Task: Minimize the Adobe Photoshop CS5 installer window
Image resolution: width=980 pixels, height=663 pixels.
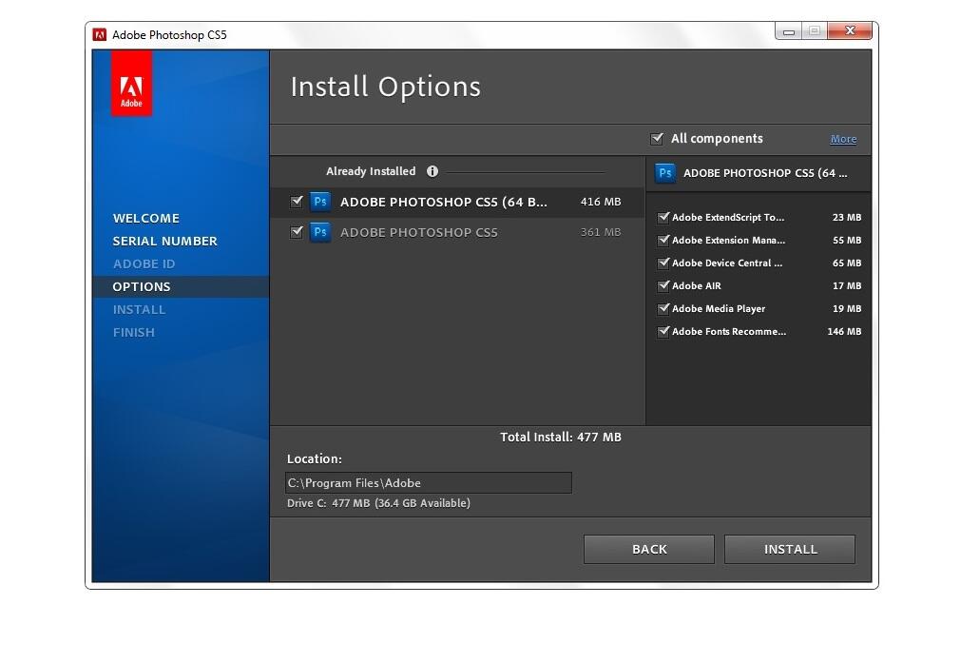Action: [789, 31]
